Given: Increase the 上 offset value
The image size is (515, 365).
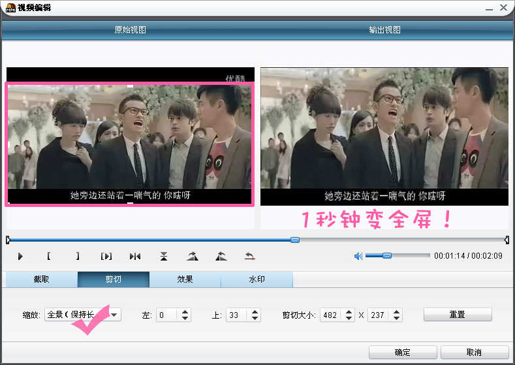Looking at the screenshot, I should tap(255, 311).
